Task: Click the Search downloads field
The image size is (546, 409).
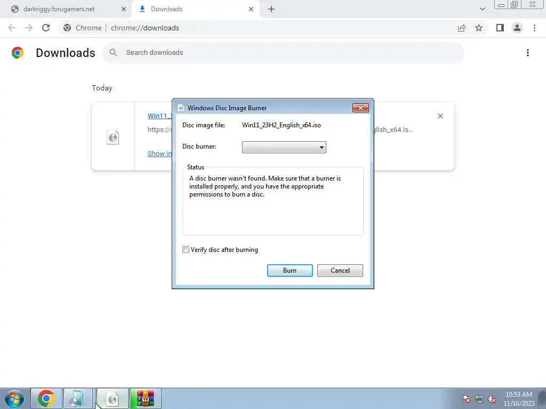Action: [x=284, y=53]
